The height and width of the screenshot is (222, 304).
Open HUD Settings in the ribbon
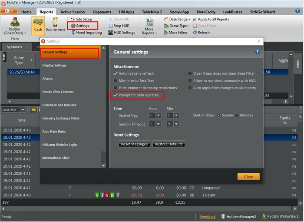[122, 33]
